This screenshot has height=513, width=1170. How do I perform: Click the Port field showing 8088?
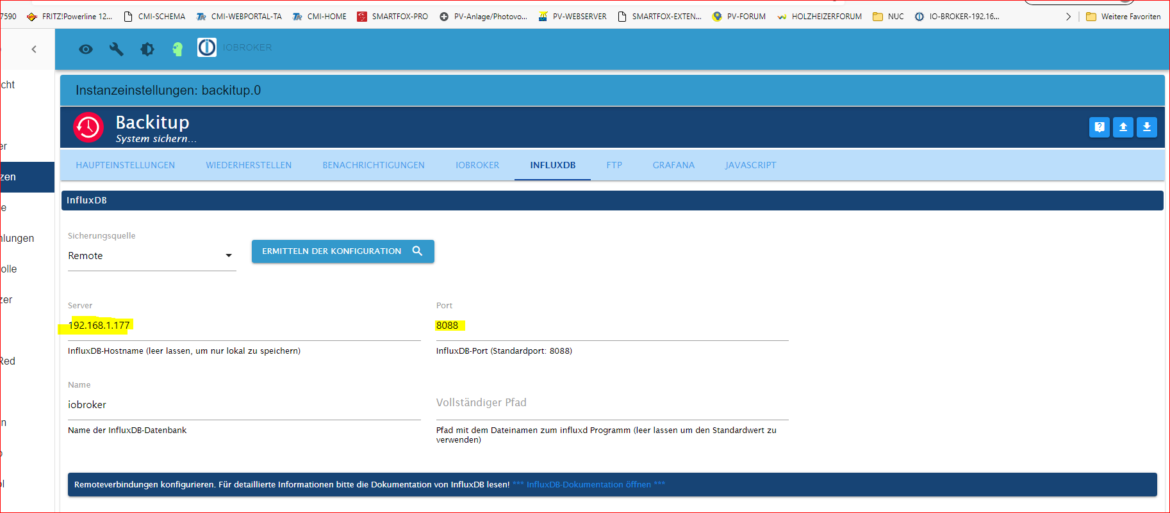[x=612, y=326]
